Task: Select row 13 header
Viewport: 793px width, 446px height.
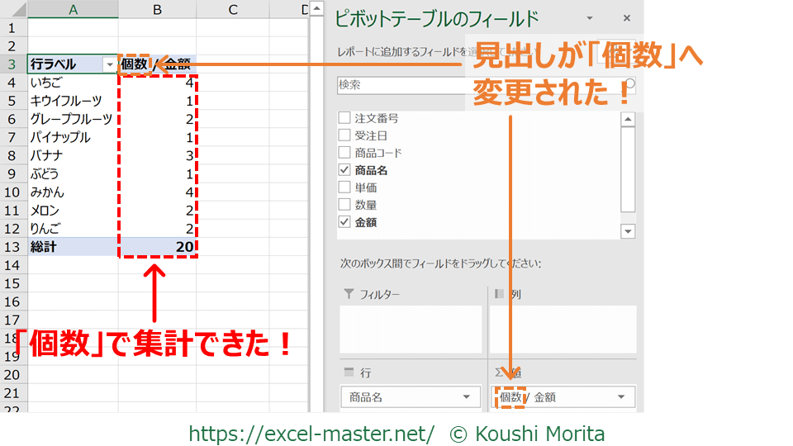Action: click(x=12, y=246)
